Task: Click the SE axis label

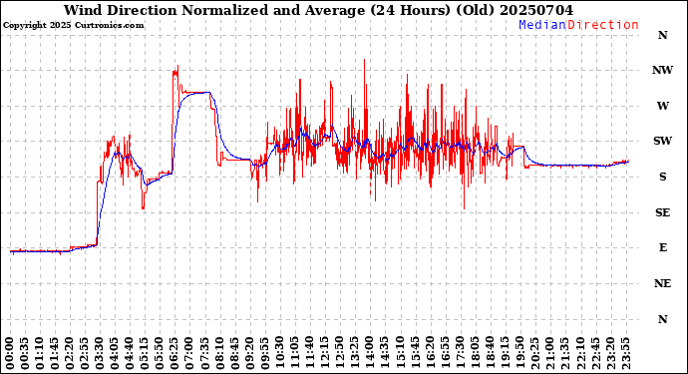Action: [662, 212]
